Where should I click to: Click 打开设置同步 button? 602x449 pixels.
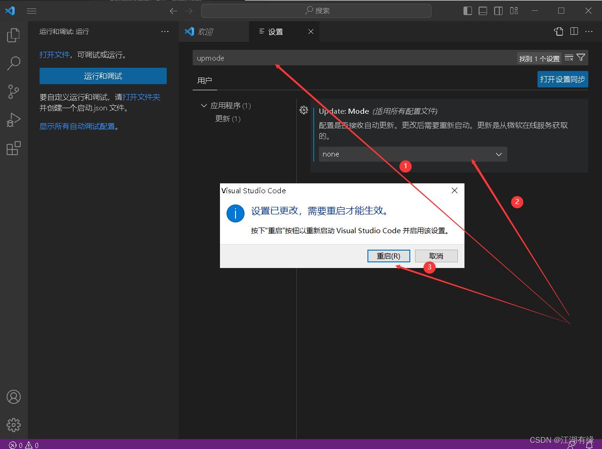[562, 79]
